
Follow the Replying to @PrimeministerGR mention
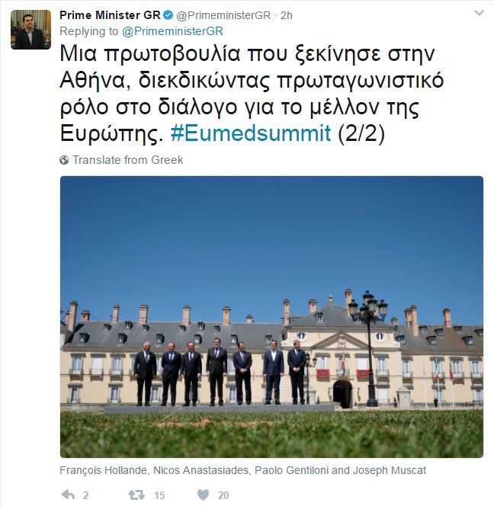173,31
